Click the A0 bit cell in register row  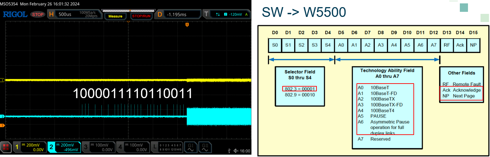point(341,45)
